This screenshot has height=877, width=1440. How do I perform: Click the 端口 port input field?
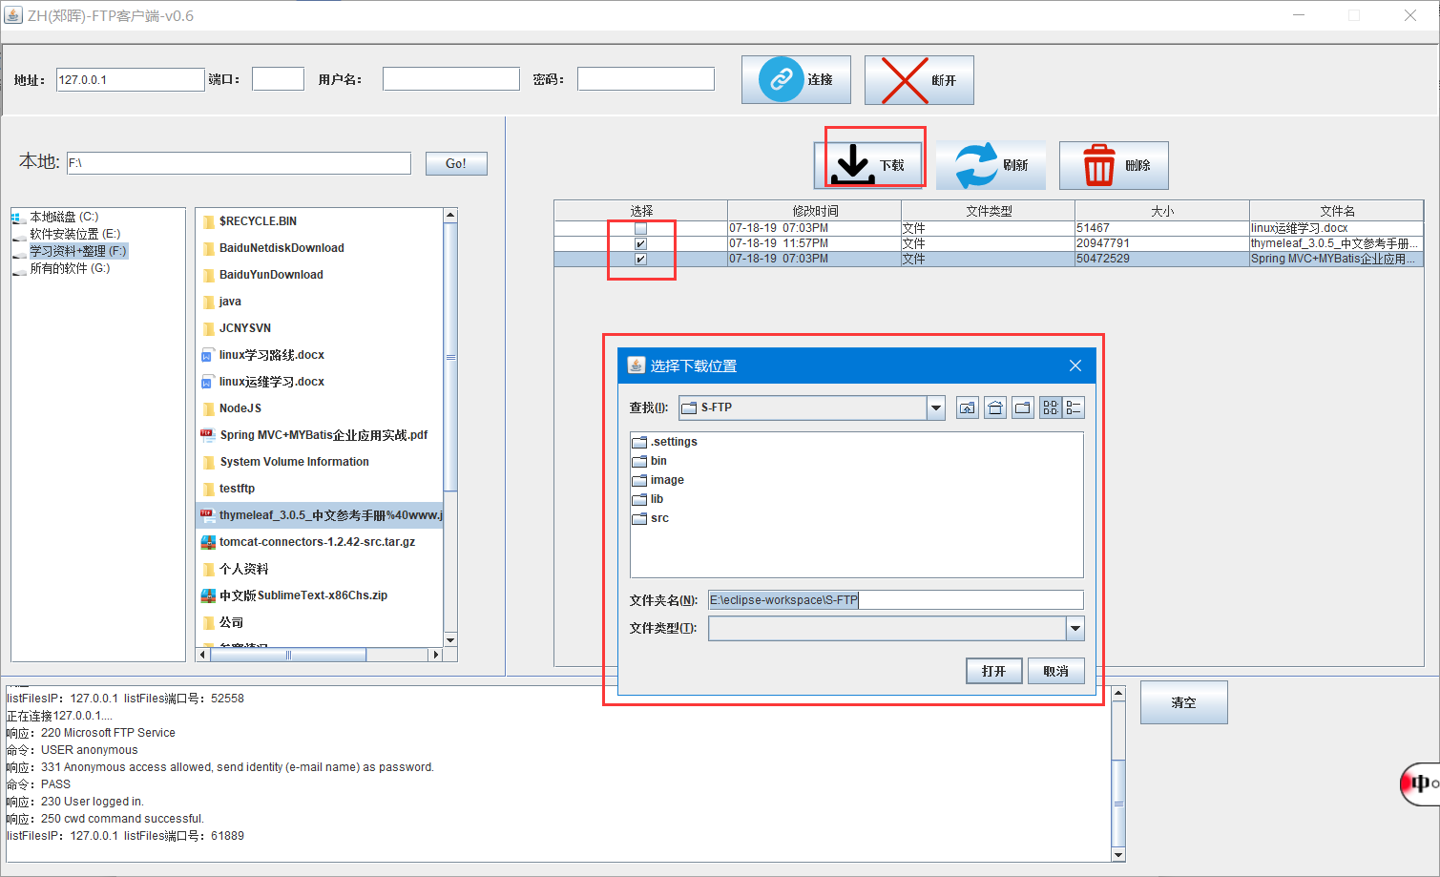click(x=278, y=79)
